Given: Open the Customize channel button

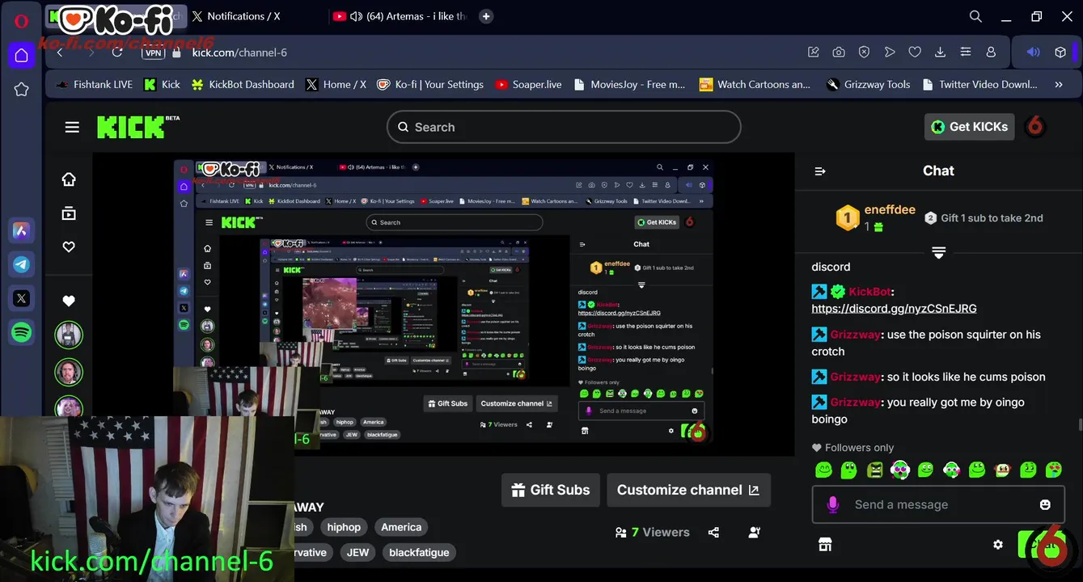Looking at the screenshot, I should tap(688, 490).
